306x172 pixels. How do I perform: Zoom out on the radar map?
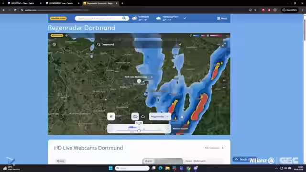coord(224,87)
